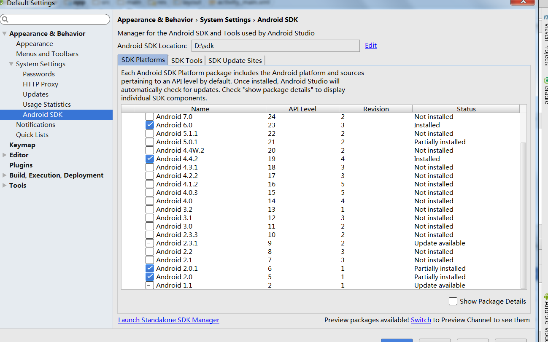Expand the Build, Execution, Deployment section
This screenshot has width=548, height=342.
point(4,175)
